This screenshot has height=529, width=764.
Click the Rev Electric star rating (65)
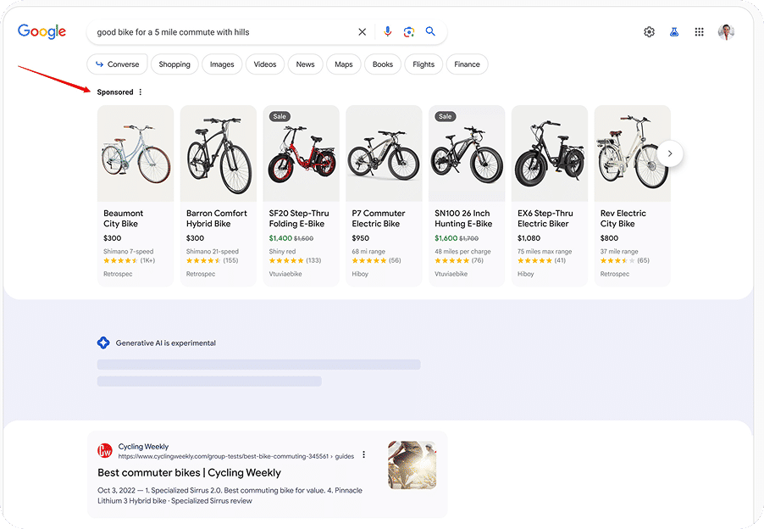click(624, 260)
